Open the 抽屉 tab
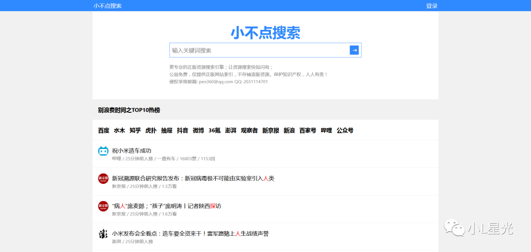Image resolution: width=531 pixels, height=252 pixels. coord(167,130)
